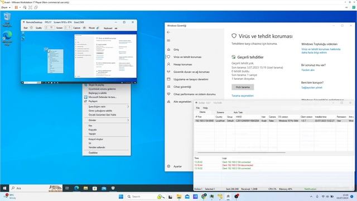
Task: Select the 192.168.0.104 client row
Action: coord(274,121)
